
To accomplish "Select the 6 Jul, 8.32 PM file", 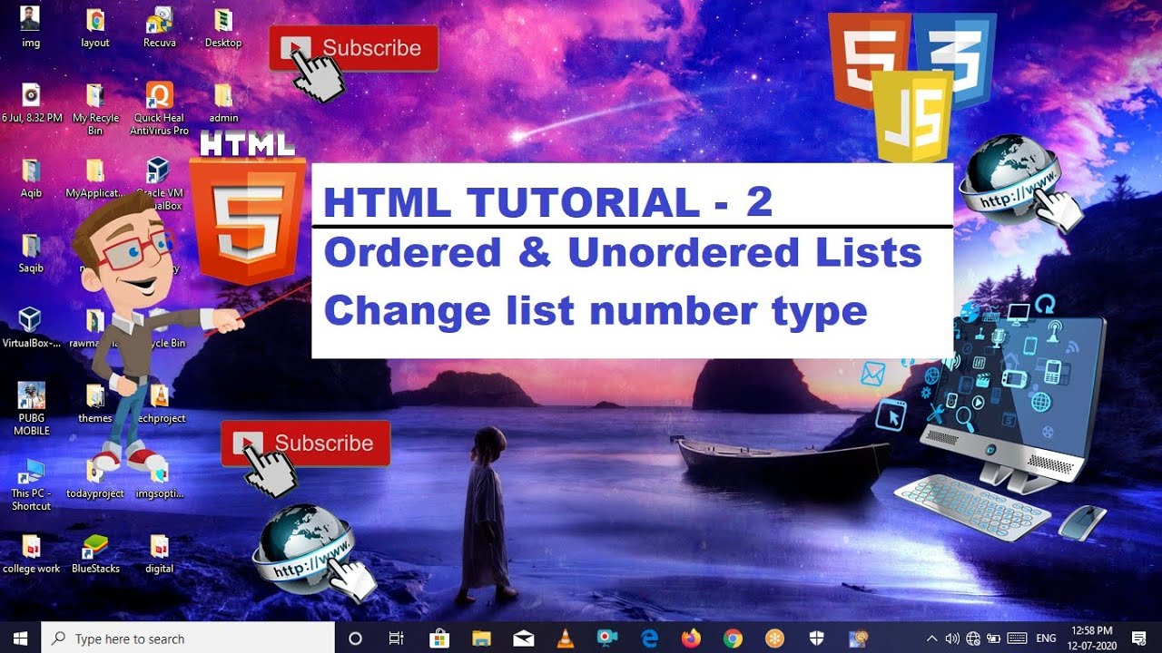I will 32,102.
